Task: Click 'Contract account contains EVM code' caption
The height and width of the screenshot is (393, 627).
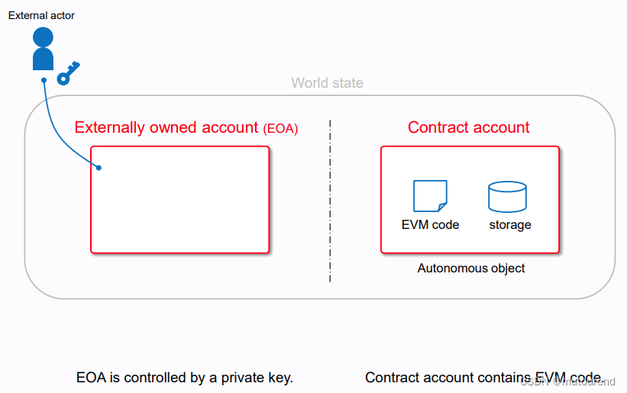Action: (483, 378)
